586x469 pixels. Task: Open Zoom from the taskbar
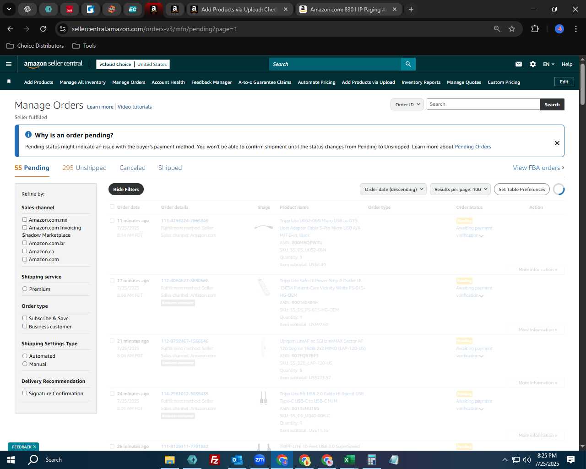pos(260,460)
